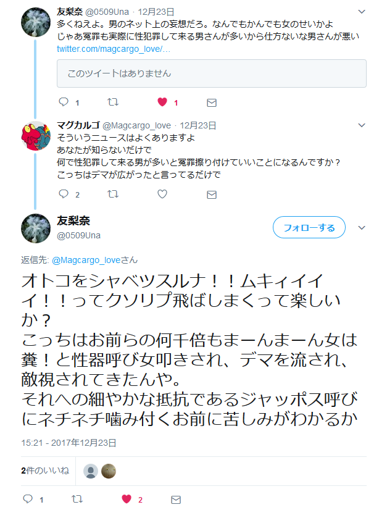Retweet the first 友梨奈 tweet

point(113,103)
